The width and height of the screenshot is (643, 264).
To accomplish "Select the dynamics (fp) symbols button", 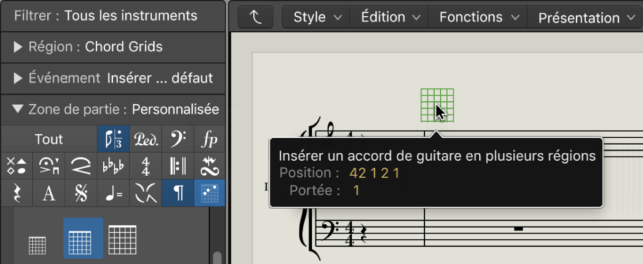I will click(x=209, y=139).
